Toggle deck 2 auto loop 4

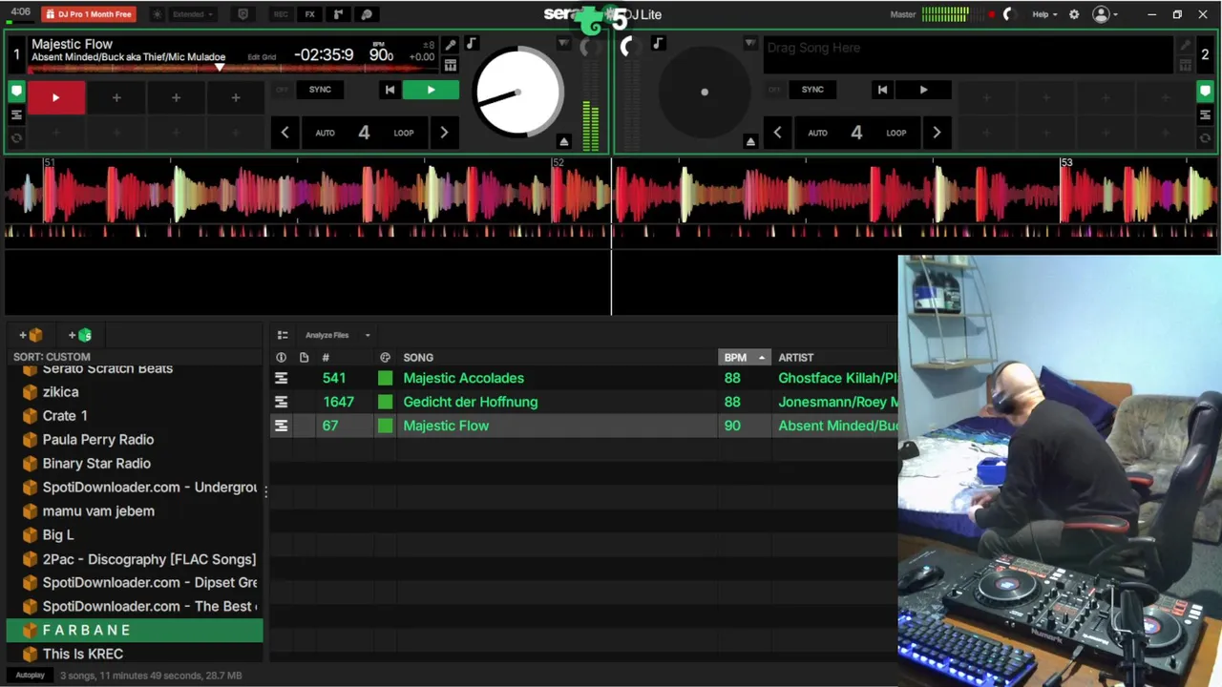click(x=856, y=133)
